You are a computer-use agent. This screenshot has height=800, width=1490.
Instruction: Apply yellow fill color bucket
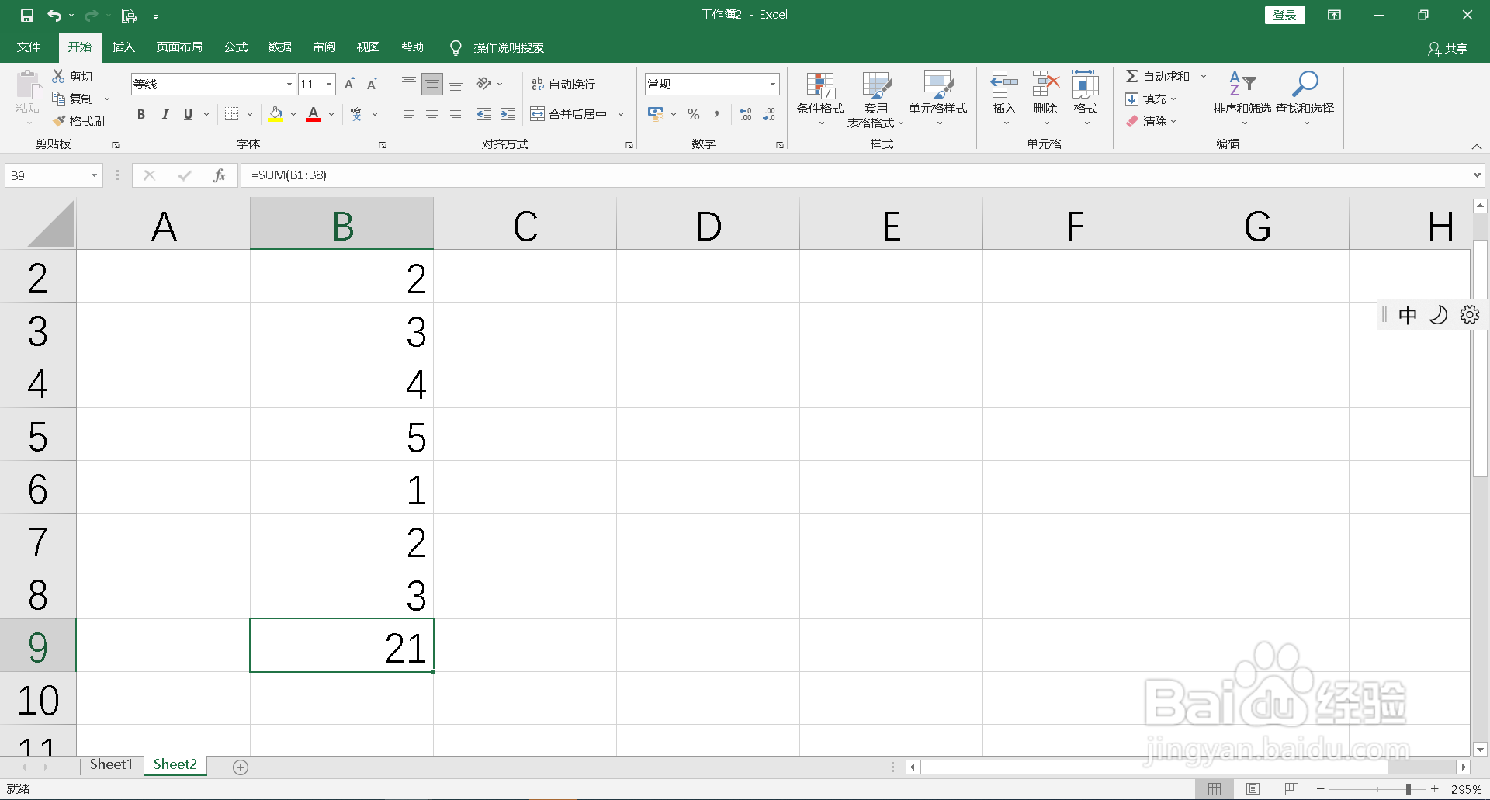275,115
